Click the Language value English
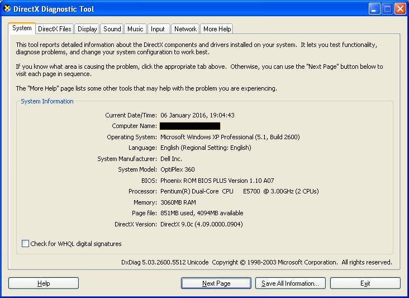Screen dimensions: 409x298 click(x=206, y=148)
